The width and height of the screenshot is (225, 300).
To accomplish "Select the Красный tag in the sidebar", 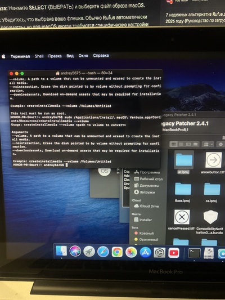I will pyautogui.click(x=144, y=233).
